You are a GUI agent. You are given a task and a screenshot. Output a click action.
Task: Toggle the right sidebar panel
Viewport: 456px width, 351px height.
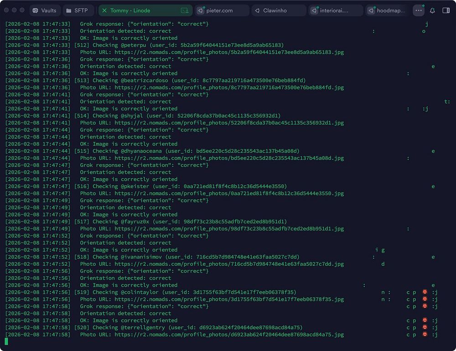coord(446,10)
